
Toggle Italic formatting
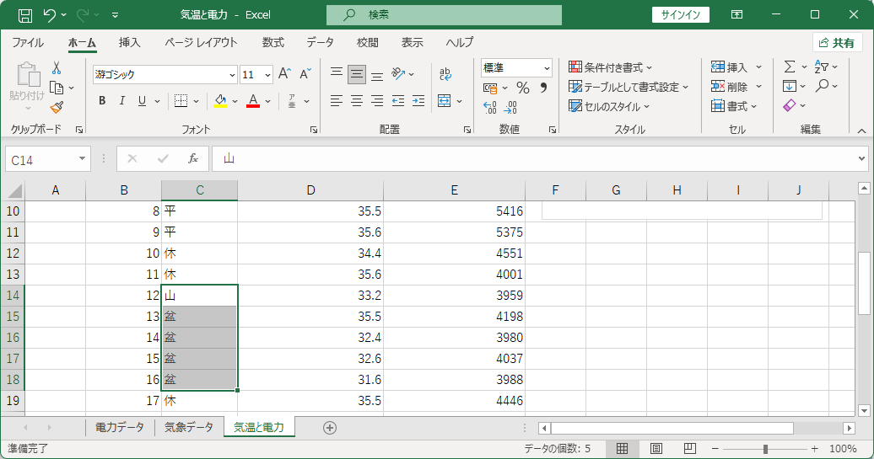pyautogui.click(x=122, y=101)
